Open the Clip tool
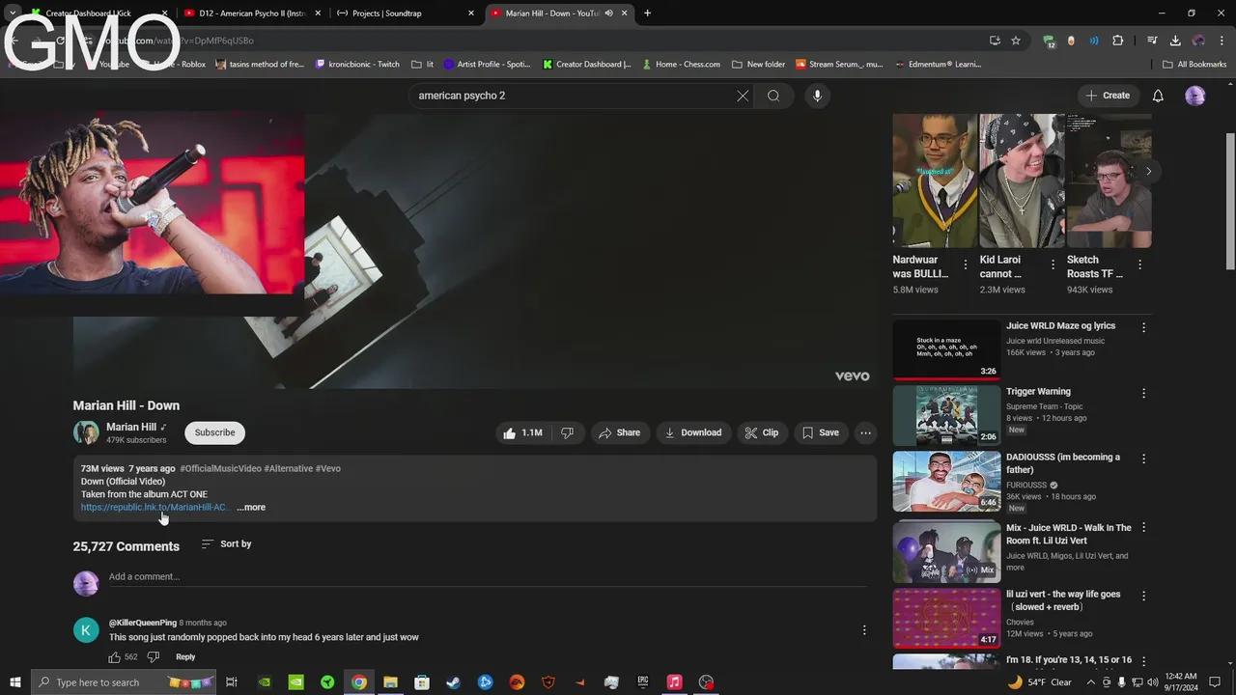The width and height of the screenshot is (1236, 695). point(761,433)
